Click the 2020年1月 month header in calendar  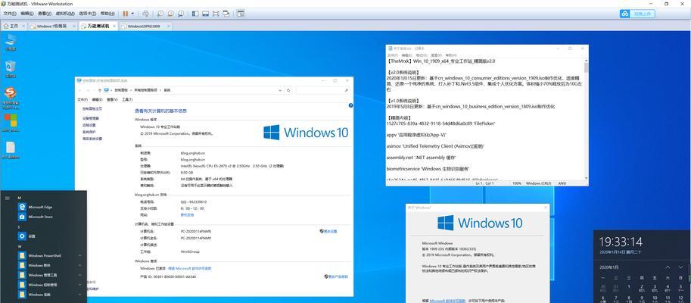point(609,267)
